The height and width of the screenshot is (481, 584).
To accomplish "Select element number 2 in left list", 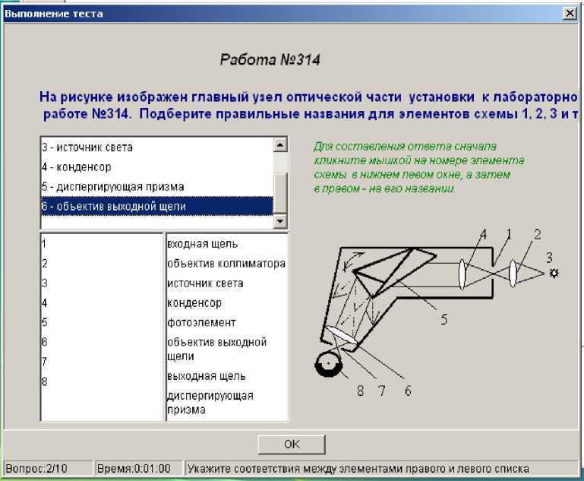I will pyautogui.click(x=102, y=264).
